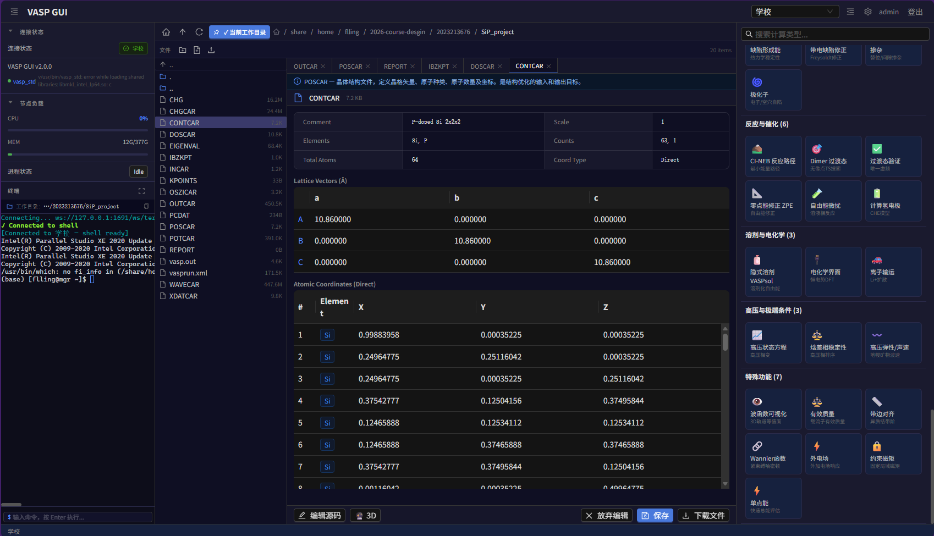Select the XDATCAR file in the file list

[221, 296]
